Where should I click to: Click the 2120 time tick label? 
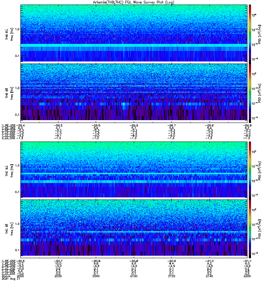point(171,276)
